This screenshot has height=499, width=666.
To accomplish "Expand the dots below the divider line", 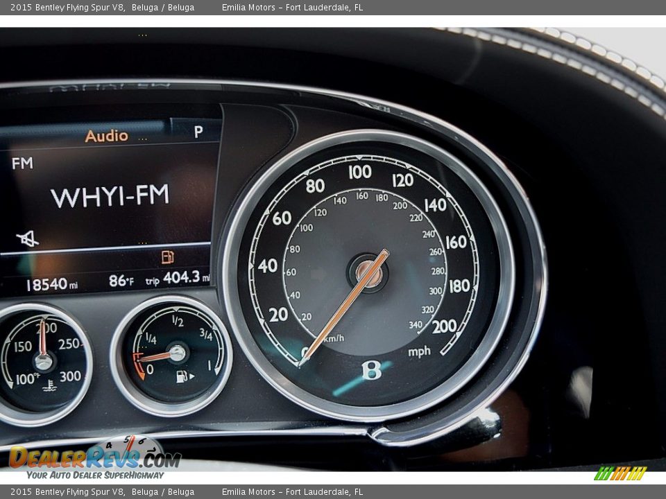I will click(x=144, y=243).
